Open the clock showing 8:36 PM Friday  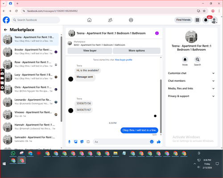coord(207,164)
